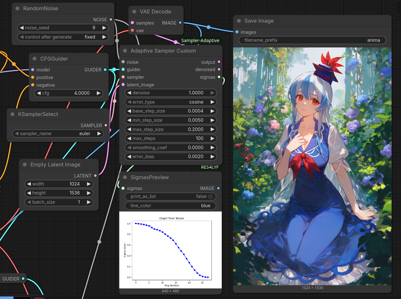Click the IMAGE output socket on VAE Decode
The width and height of the screenshot is (401, 299).
point(180,23)
